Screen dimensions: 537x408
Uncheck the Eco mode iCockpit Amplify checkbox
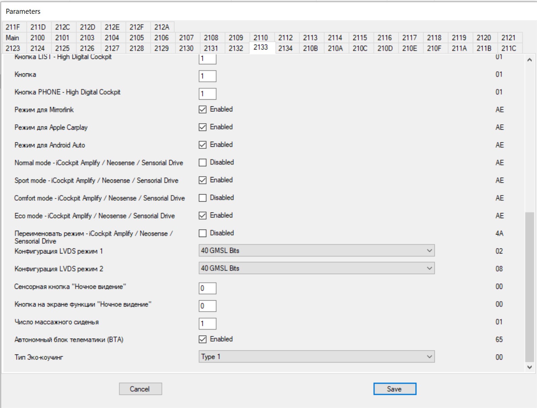pyautogui.click(x=202, y=215)
